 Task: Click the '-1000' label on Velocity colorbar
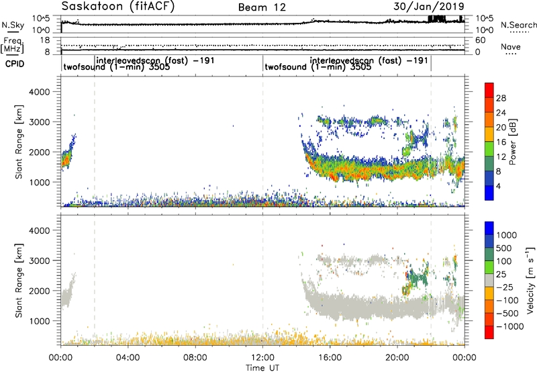pyautogui.click(x=510, y=326)
